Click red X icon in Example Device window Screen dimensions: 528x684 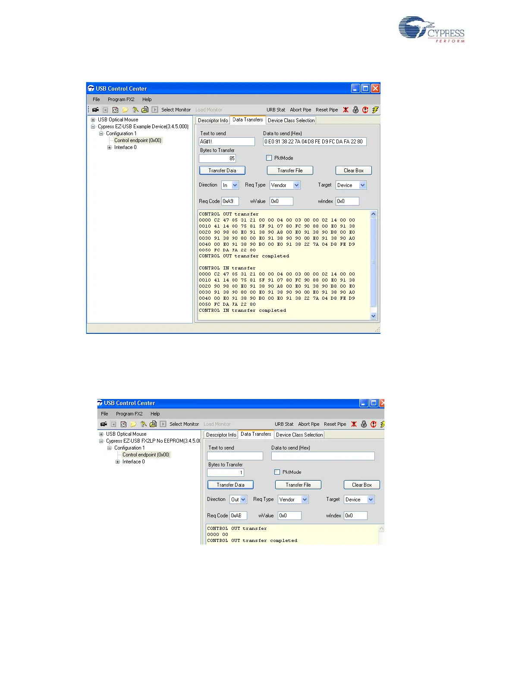(x=346, y=110)
